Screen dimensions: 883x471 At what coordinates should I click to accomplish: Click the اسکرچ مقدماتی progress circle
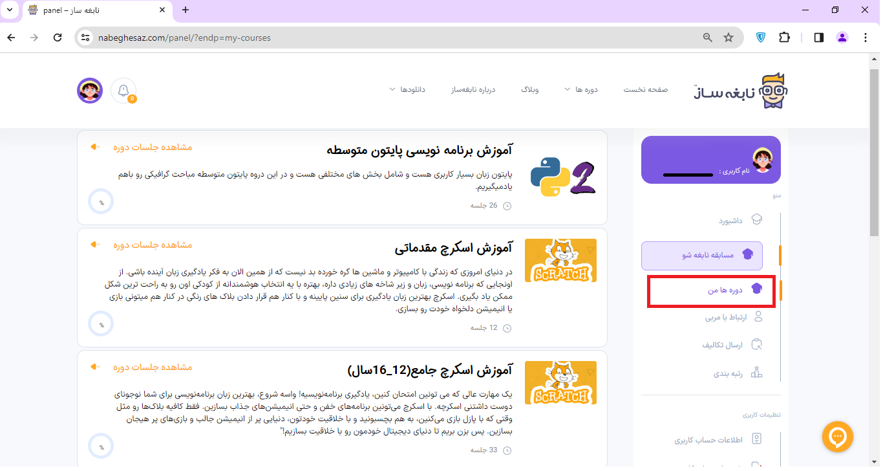101,323
